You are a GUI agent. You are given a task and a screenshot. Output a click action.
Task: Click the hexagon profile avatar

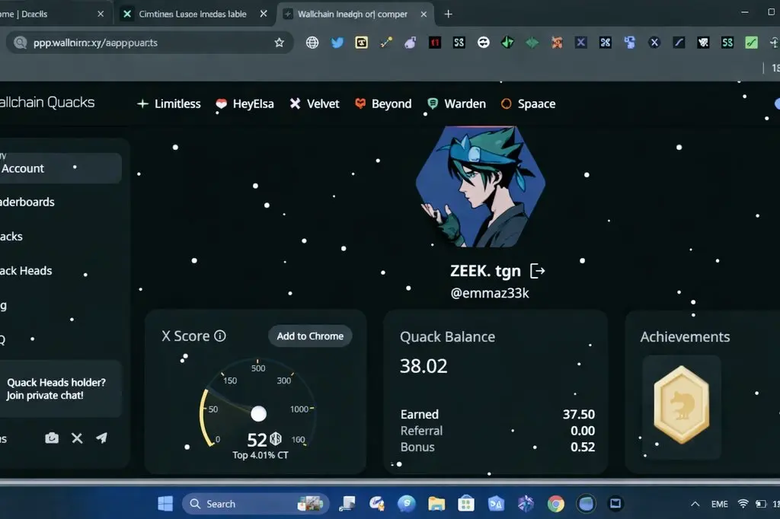[x=481, y=186]
